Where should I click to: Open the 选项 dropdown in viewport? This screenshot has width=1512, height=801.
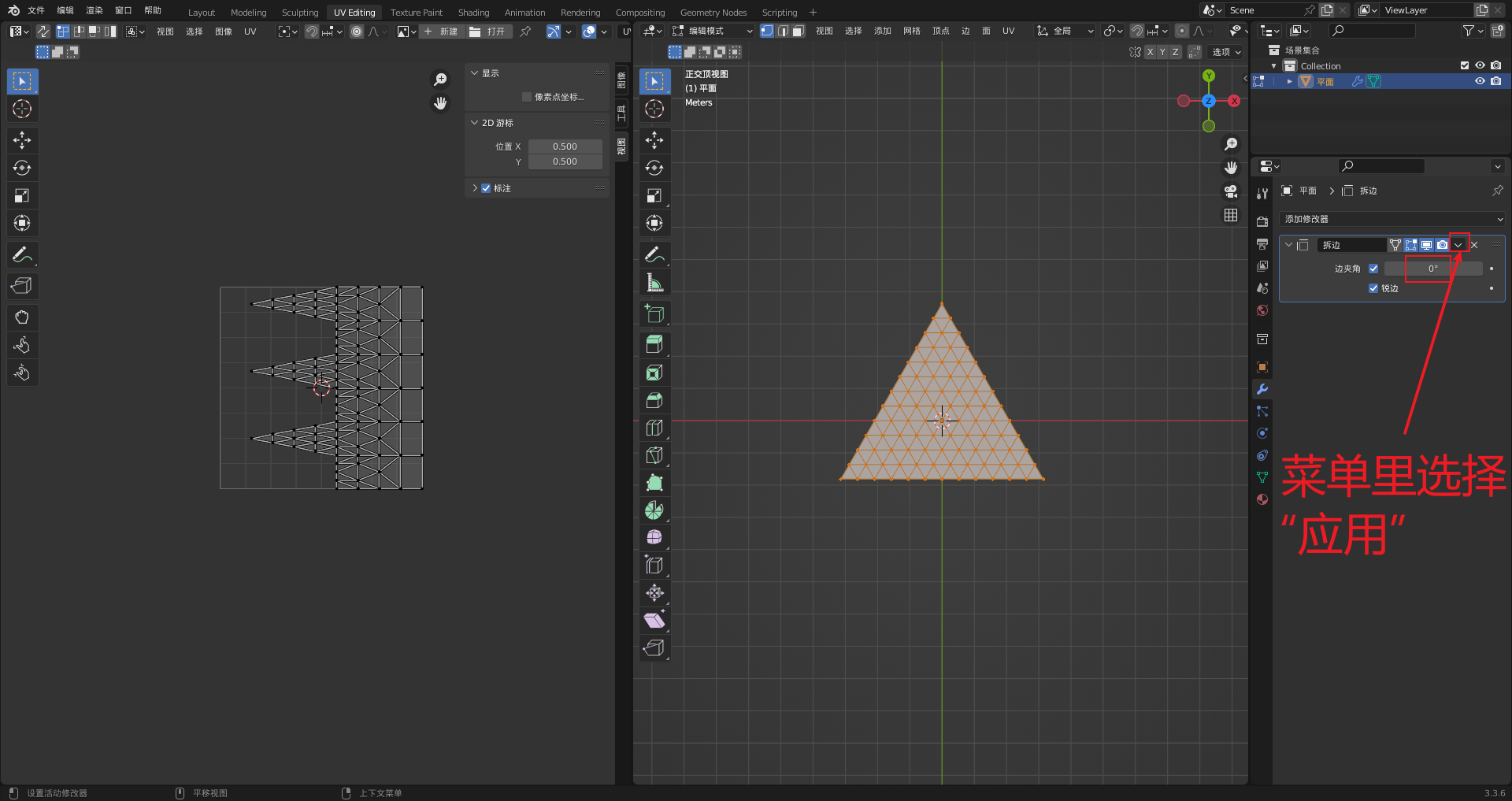(x=1225, y=52)
